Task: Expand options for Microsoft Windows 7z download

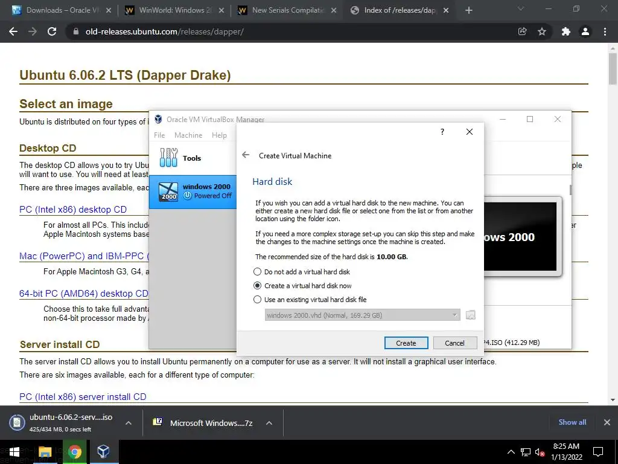Action: point(269,423)
